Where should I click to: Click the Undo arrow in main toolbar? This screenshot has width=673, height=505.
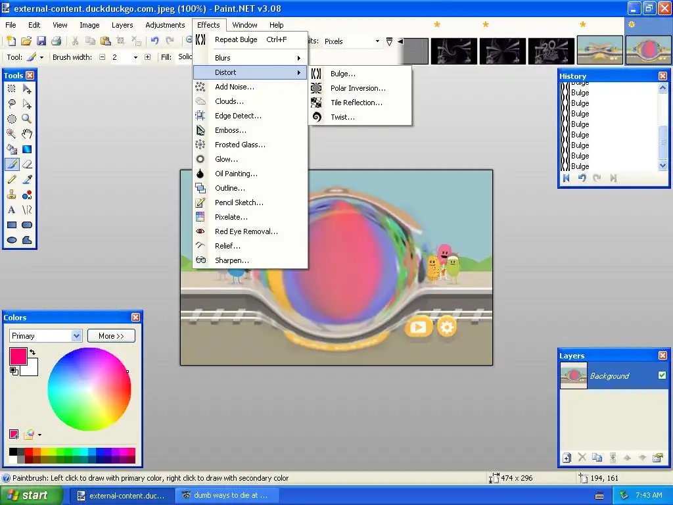[155, 41]
